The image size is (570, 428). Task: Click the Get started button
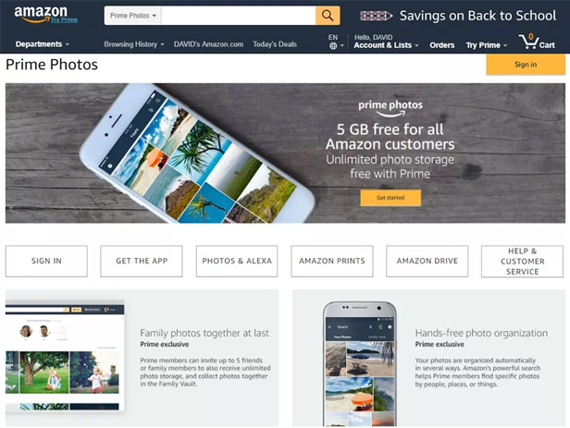point(390,198)
